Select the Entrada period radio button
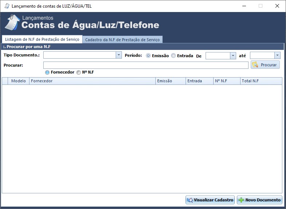286x209 pixels. 173,56
